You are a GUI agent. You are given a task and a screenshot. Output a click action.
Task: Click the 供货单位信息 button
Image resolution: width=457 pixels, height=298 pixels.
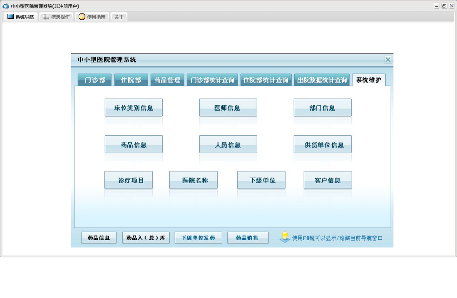(322, 144)
